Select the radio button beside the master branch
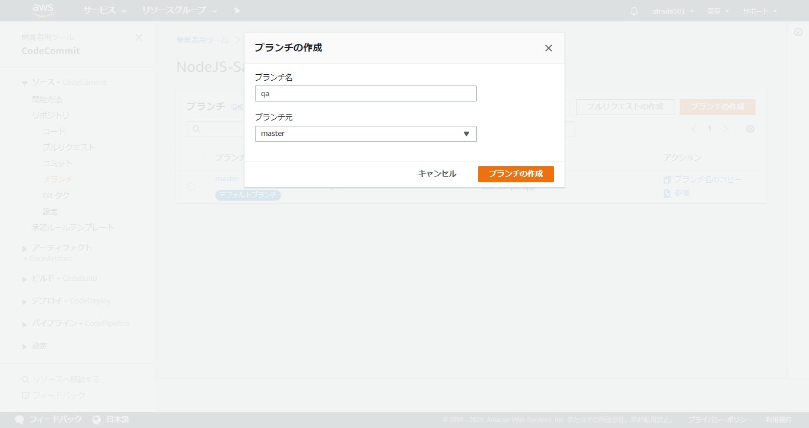 (190, 186)
